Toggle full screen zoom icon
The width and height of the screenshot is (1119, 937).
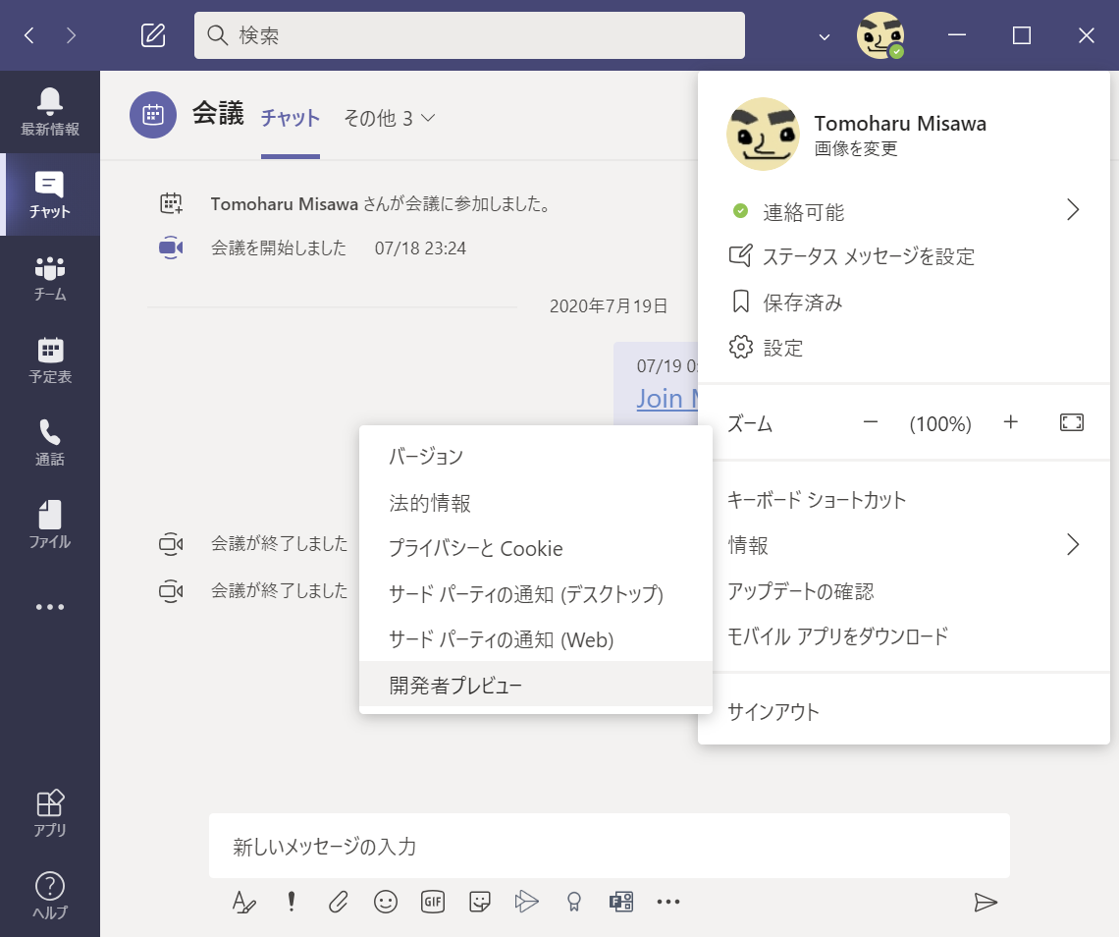(1071, 422)
